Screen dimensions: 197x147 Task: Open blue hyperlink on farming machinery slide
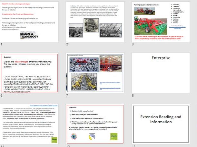coord(177,28)
